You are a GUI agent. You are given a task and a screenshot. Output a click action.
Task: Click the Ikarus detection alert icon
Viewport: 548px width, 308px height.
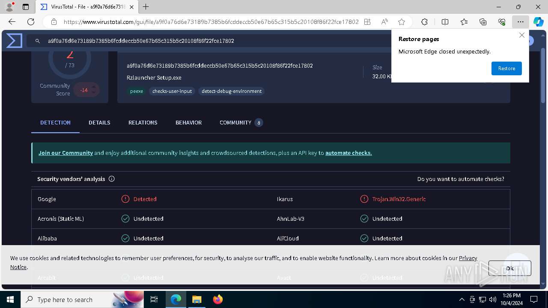point(364,199)
